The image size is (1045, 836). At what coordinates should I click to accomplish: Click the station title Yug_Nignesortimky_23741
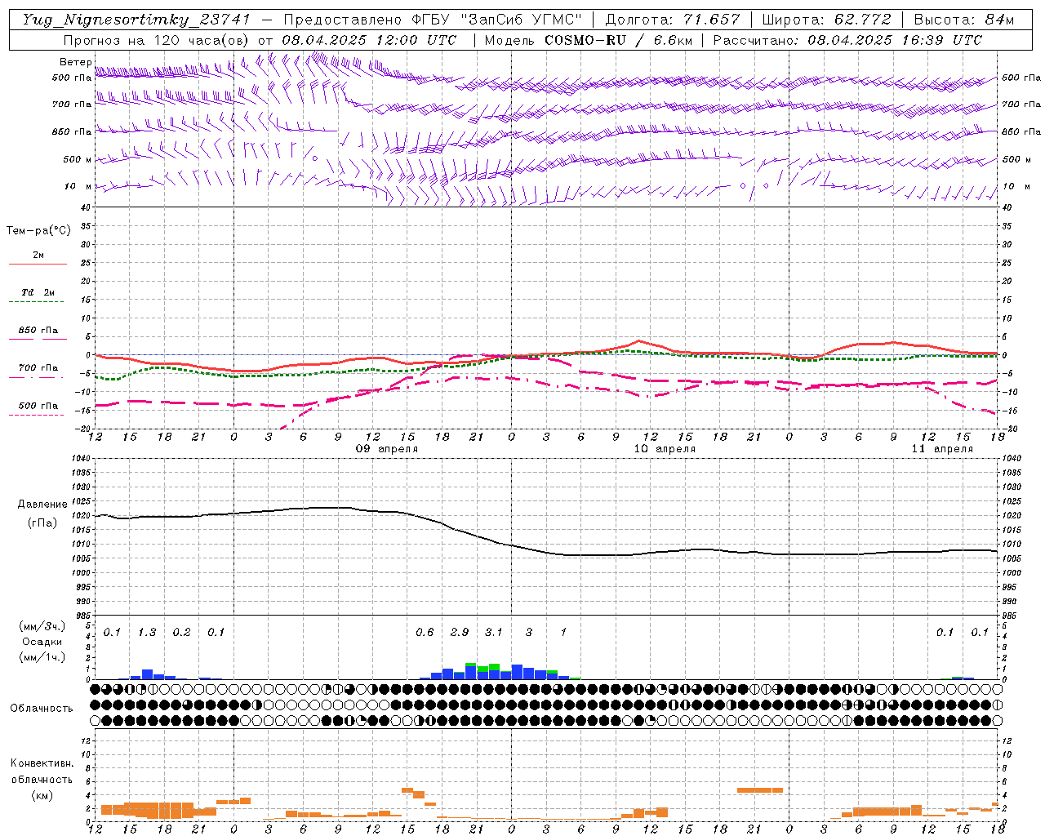[x=136, y=20]
